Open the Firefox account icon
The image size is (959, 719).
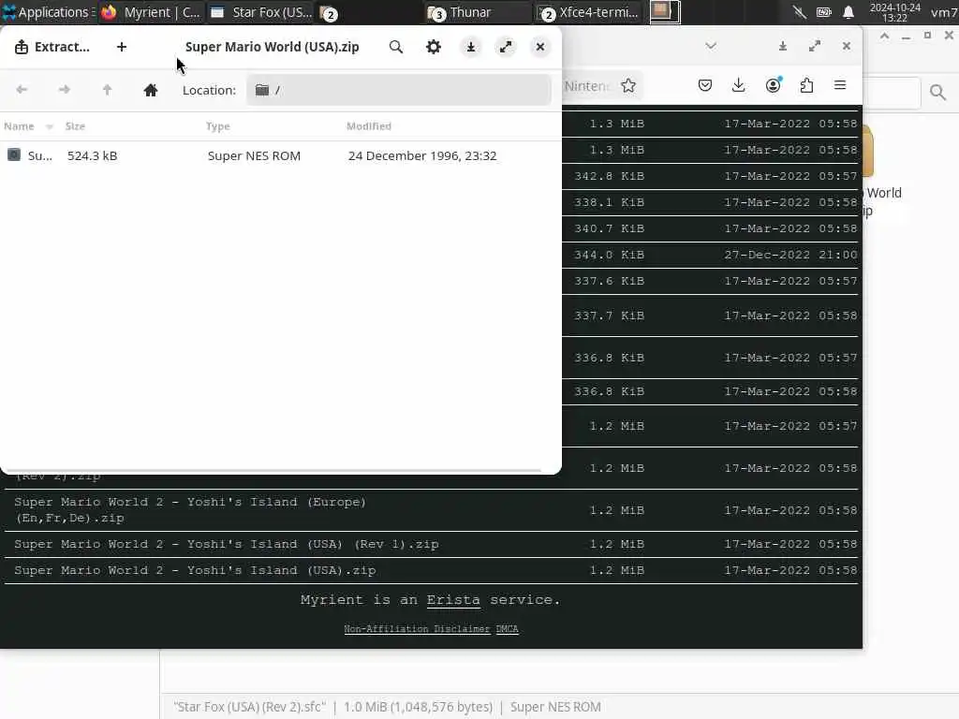(773, 85)
